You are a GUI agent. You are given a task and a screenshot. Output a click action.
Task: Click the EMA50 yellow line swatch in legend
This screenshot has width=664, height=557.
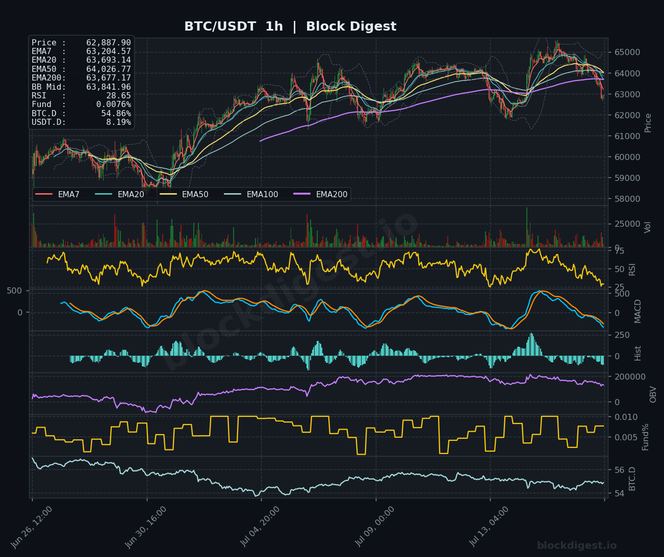point(168,194)
